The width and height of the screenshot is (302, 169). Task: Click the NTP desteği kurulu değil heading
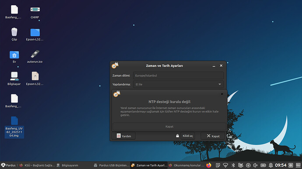click(x=169, y=102)
